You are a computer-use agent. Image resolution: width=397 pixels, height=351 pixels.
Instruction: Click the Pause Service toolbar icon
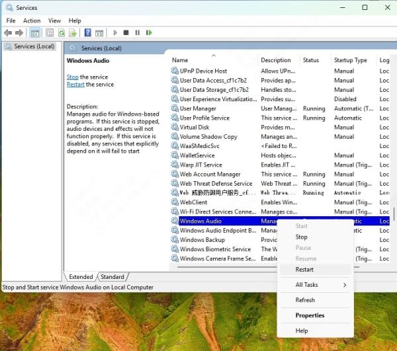138,32
